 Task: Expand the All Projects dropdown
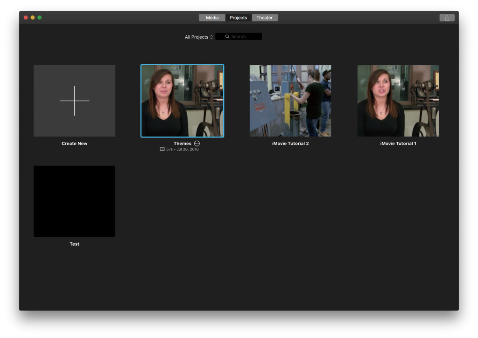[x=199, y=37]
